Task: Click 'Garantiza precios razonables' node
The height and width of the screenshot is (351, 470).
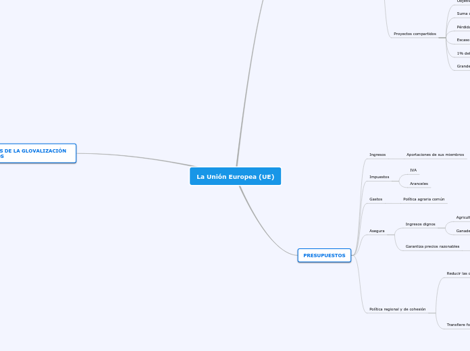Action: [x=432, y=246]
